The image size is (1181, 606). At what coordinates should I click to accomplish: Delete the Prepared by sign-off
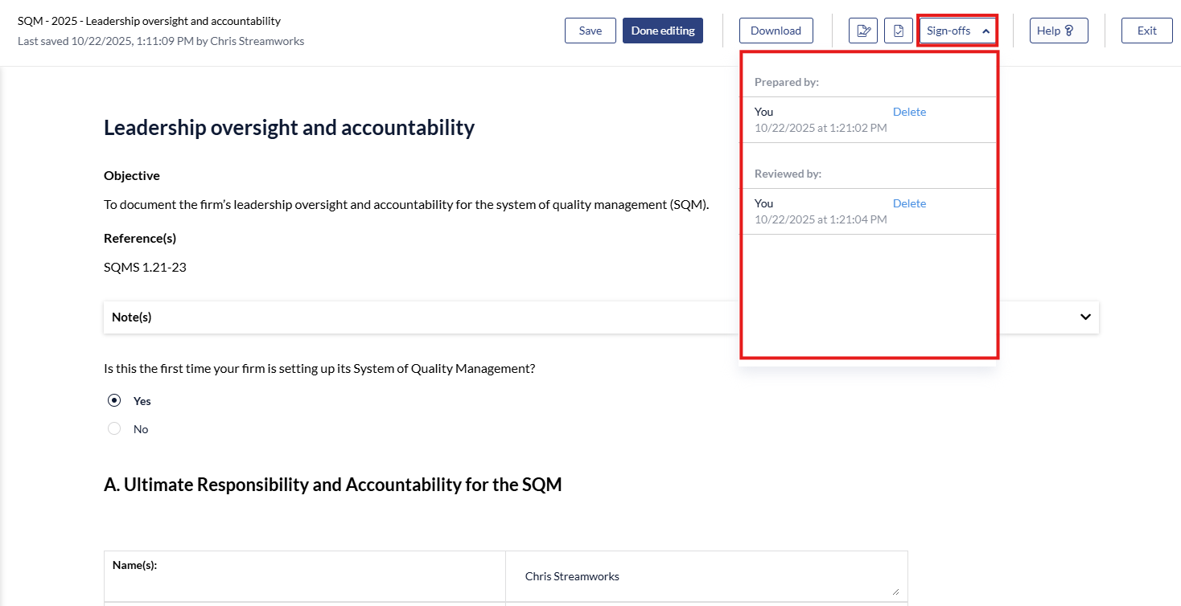(909, 112)
